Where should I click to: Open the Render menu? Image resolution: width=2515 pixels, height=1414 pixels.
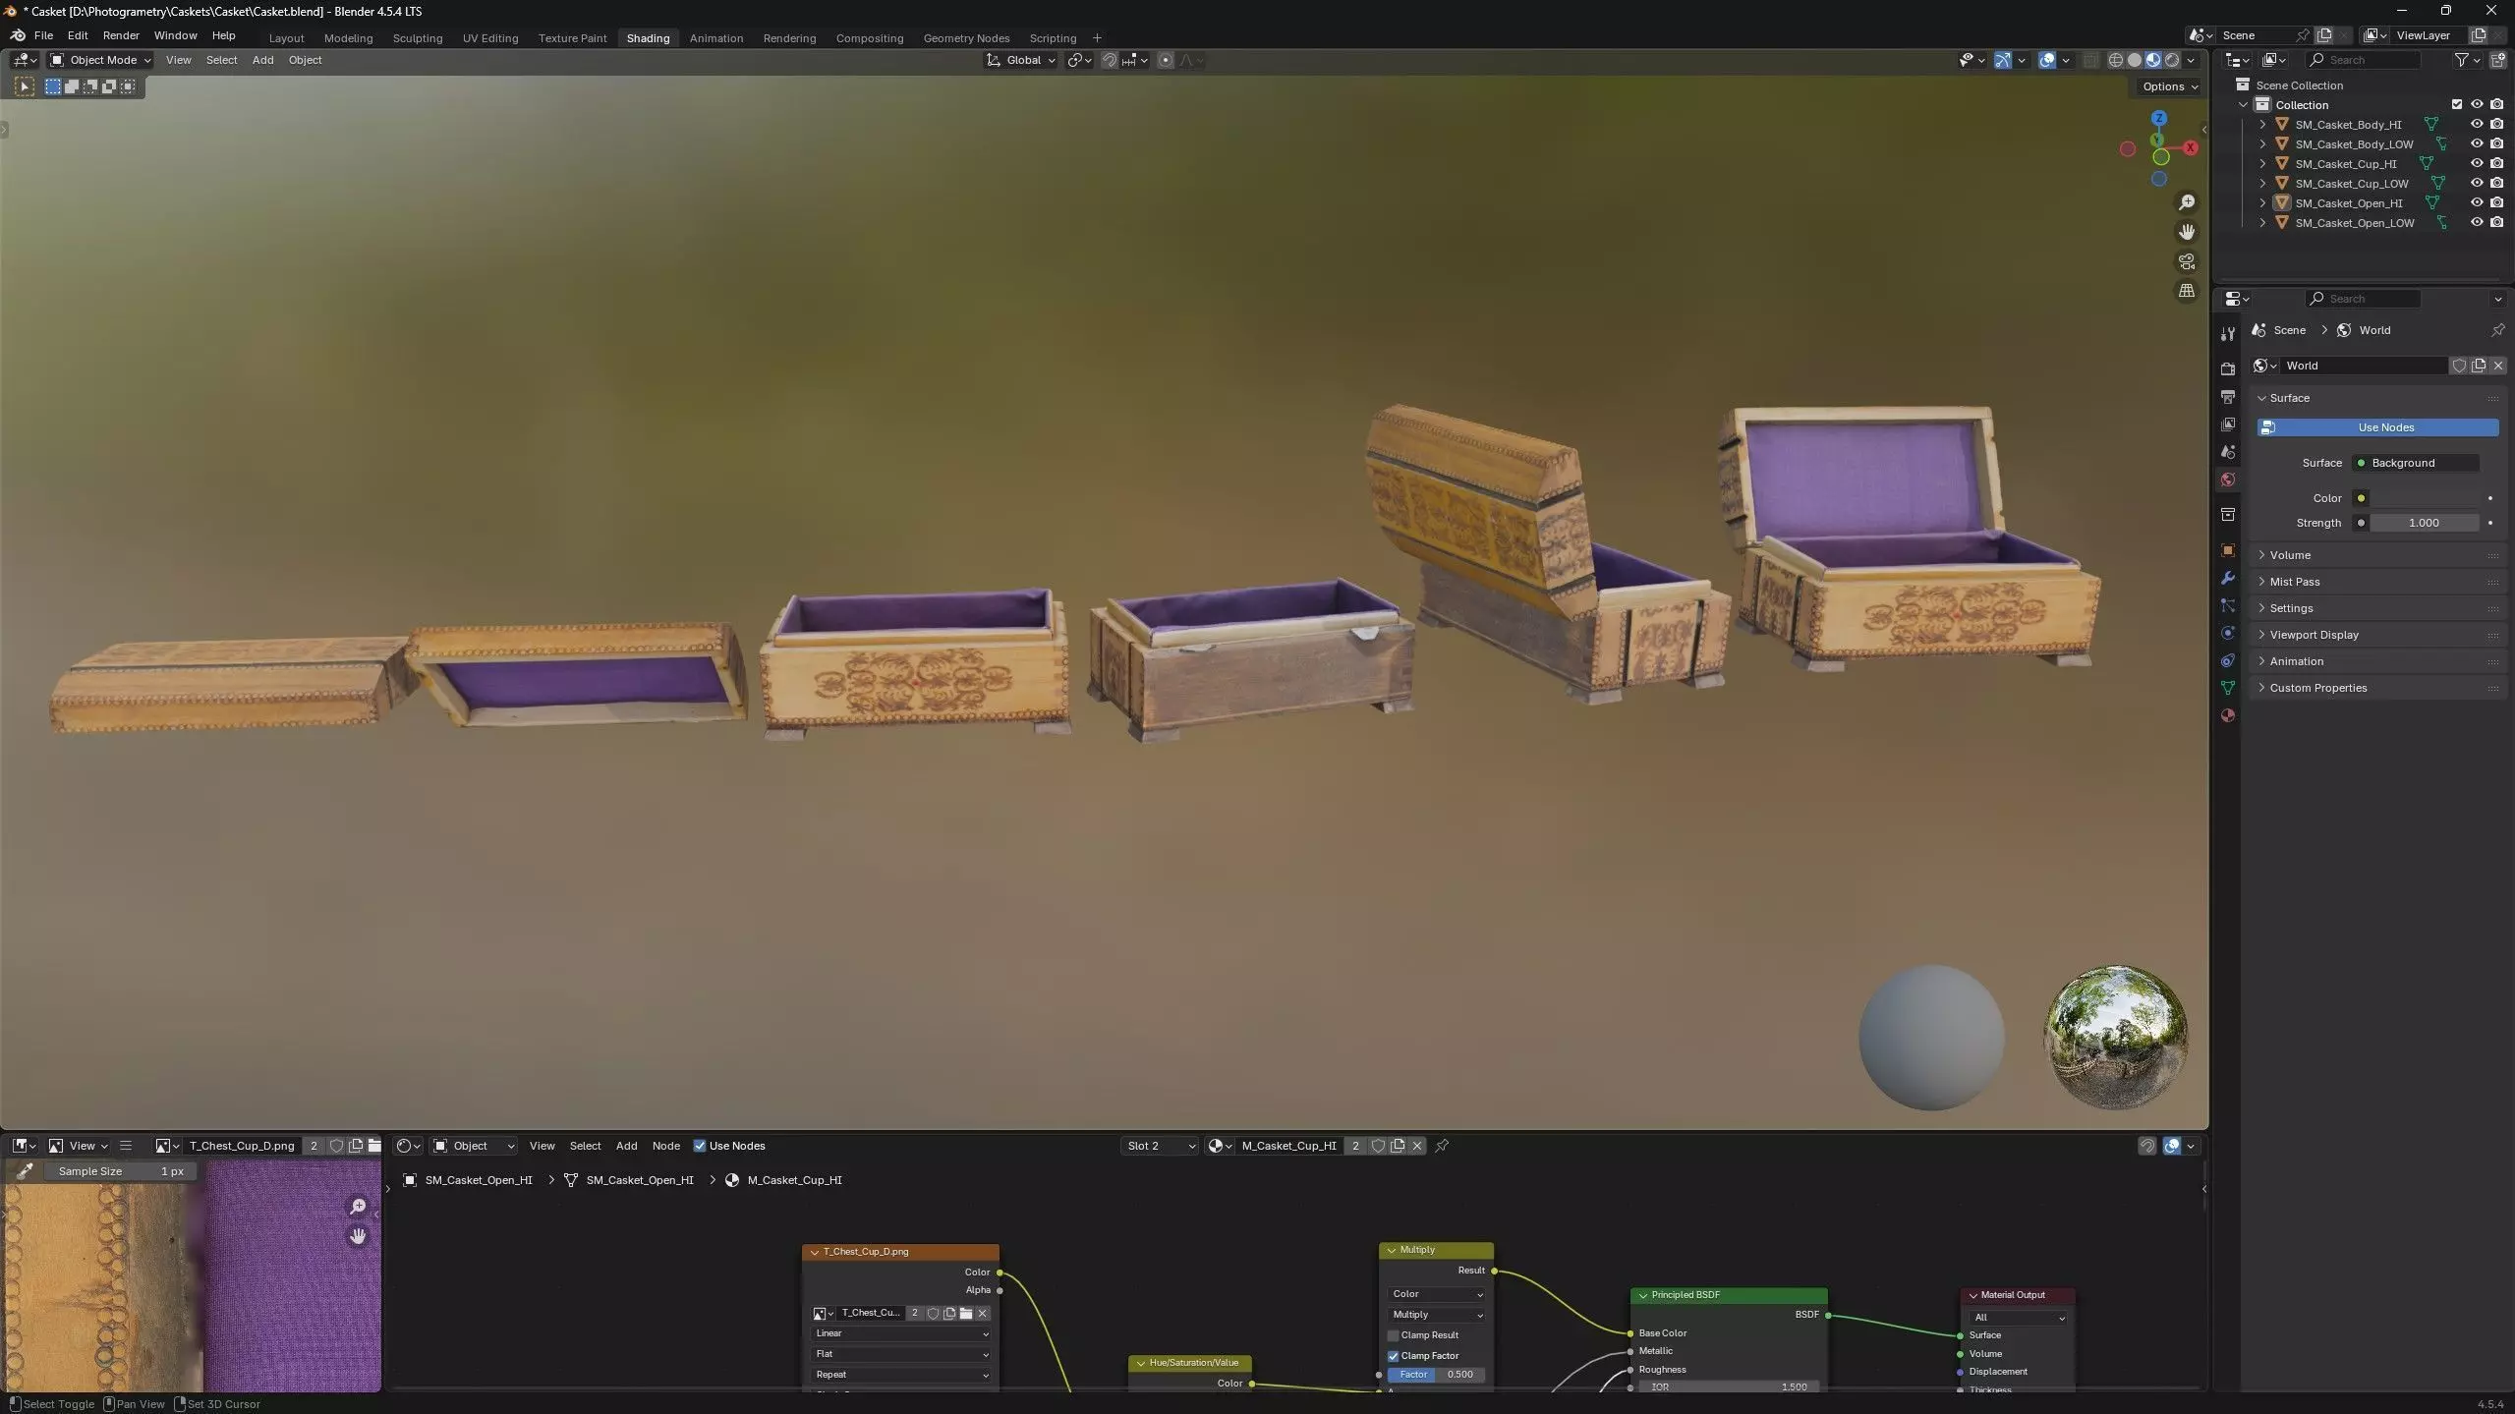121,35
